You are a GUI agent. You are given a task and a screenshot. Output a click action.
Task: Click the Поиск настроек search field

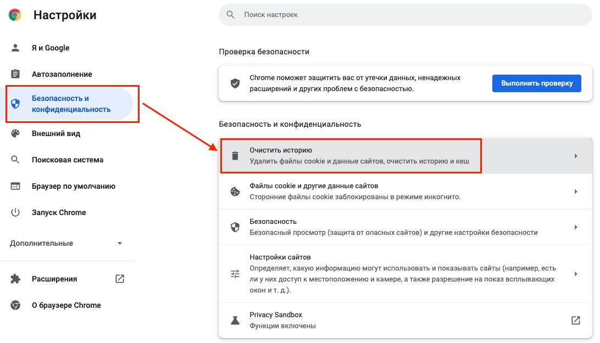[405, 15]
